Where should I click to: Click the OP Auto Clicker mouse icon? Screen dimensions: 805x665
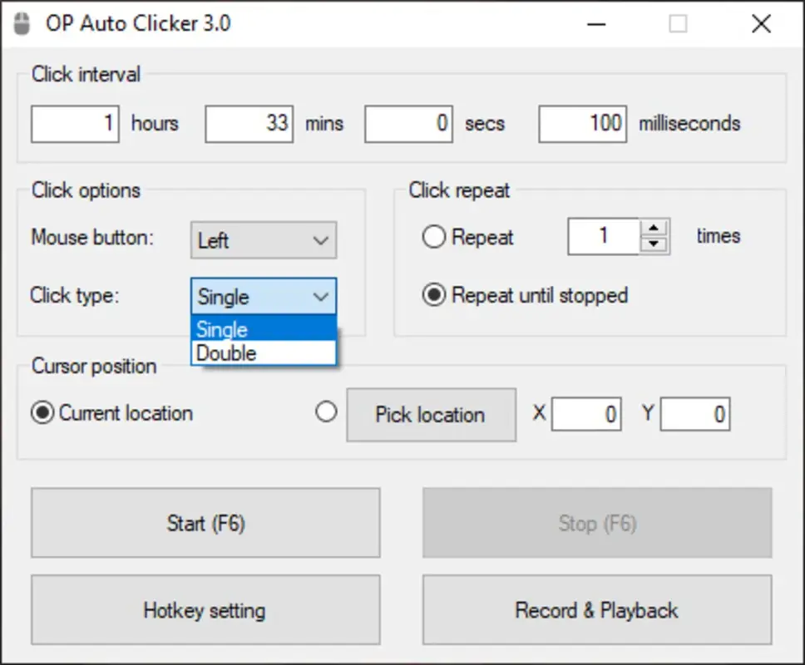click(x=22, y=23)
